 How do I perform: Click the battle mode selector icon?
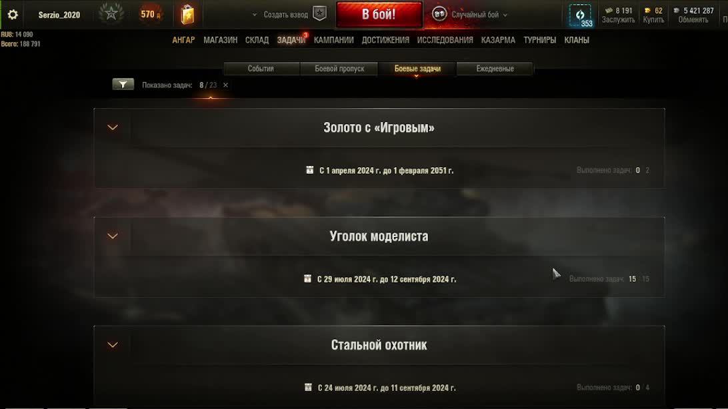[x=439, y=14]
